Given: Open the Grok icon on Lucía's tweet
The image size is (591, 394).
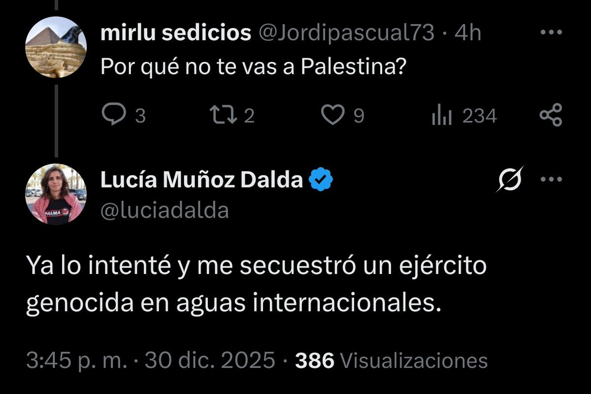Looking at the screenshot, I should click(x=510, y=180).
